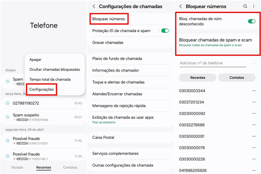261x174 pixels.
Task: Tap plus icon to add phone number
Action: [x=254, y=63]
